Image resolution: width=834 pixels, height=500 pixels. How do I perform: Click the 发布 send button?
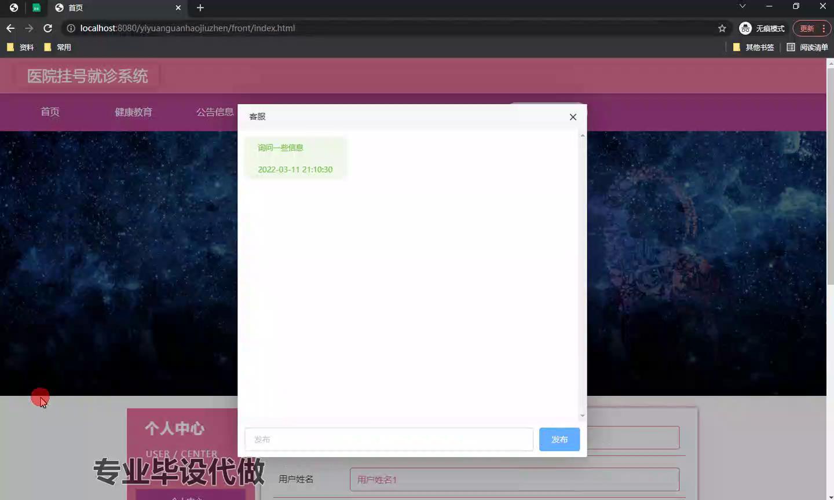tap(559, 439)
